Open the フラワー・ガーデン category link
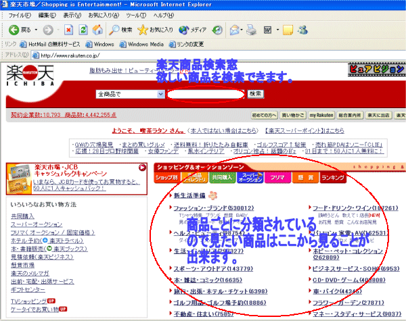 tap(348, 303)
